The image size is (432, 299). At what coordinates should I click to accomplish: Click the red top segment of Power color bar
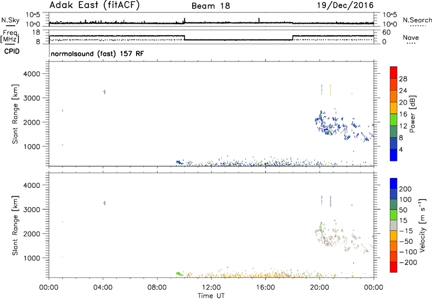pyautogui.click(x=394, y=73)
